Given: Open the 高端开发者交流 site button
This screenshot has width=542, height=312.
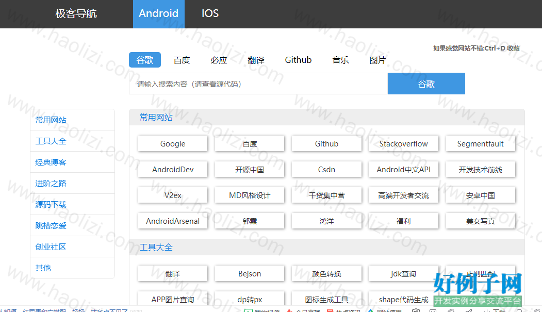Looking at the screenshot, I should (x=403, y=195).
